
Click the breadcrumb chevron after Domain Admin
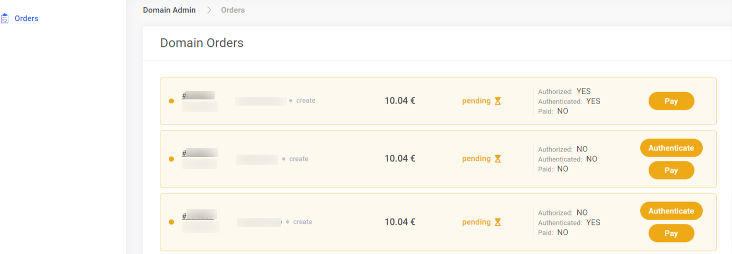[209, 10]
